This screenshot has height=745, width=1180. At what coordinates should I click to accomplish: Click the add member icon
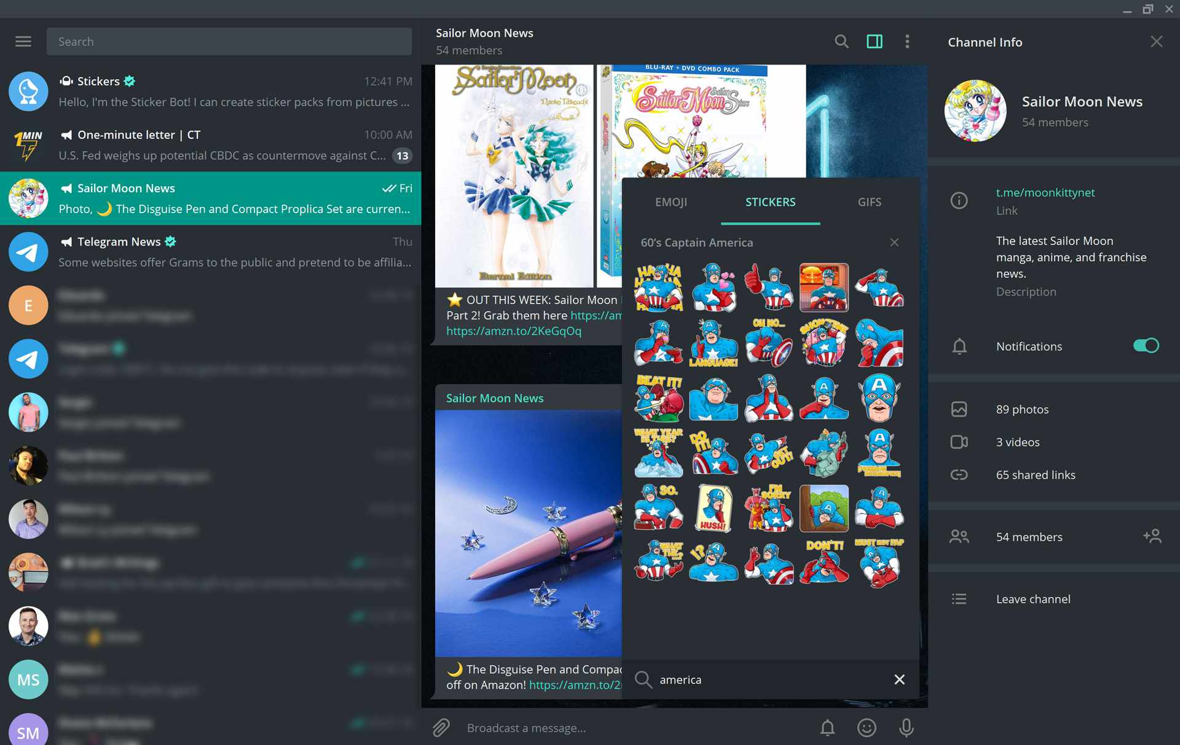tap(1152, 536)
